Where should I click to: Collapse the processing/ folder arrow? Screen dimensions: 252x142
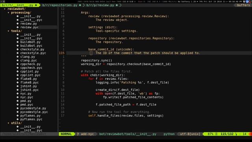point(8,13)
